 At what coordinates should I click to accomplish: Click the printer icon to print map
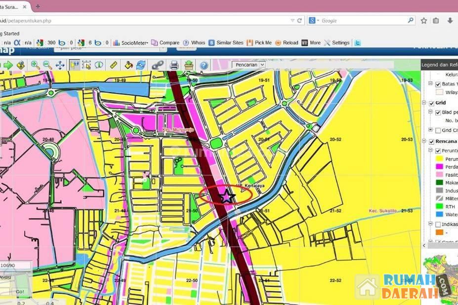[x=174, y=65]
